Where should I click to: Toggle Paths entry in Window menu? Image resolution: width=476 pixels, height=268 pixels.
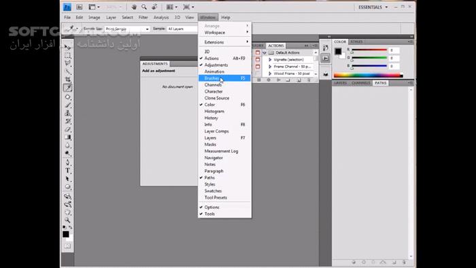(x=224, y=178)
